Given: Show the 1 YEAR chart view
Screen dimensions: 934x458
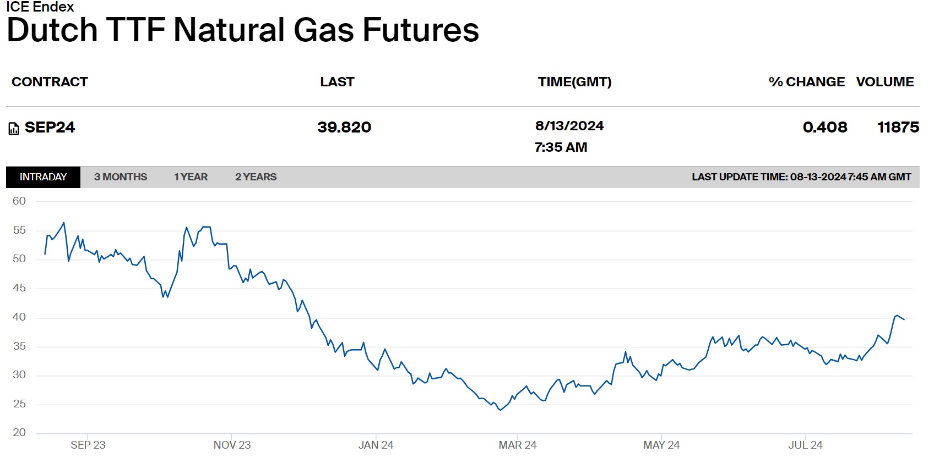Looking at the screenshot, I should pyautogui.click(x=191, y=177).
